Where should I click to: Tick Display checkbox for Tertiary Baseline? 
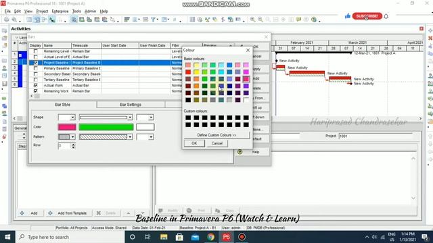[36, 80]
